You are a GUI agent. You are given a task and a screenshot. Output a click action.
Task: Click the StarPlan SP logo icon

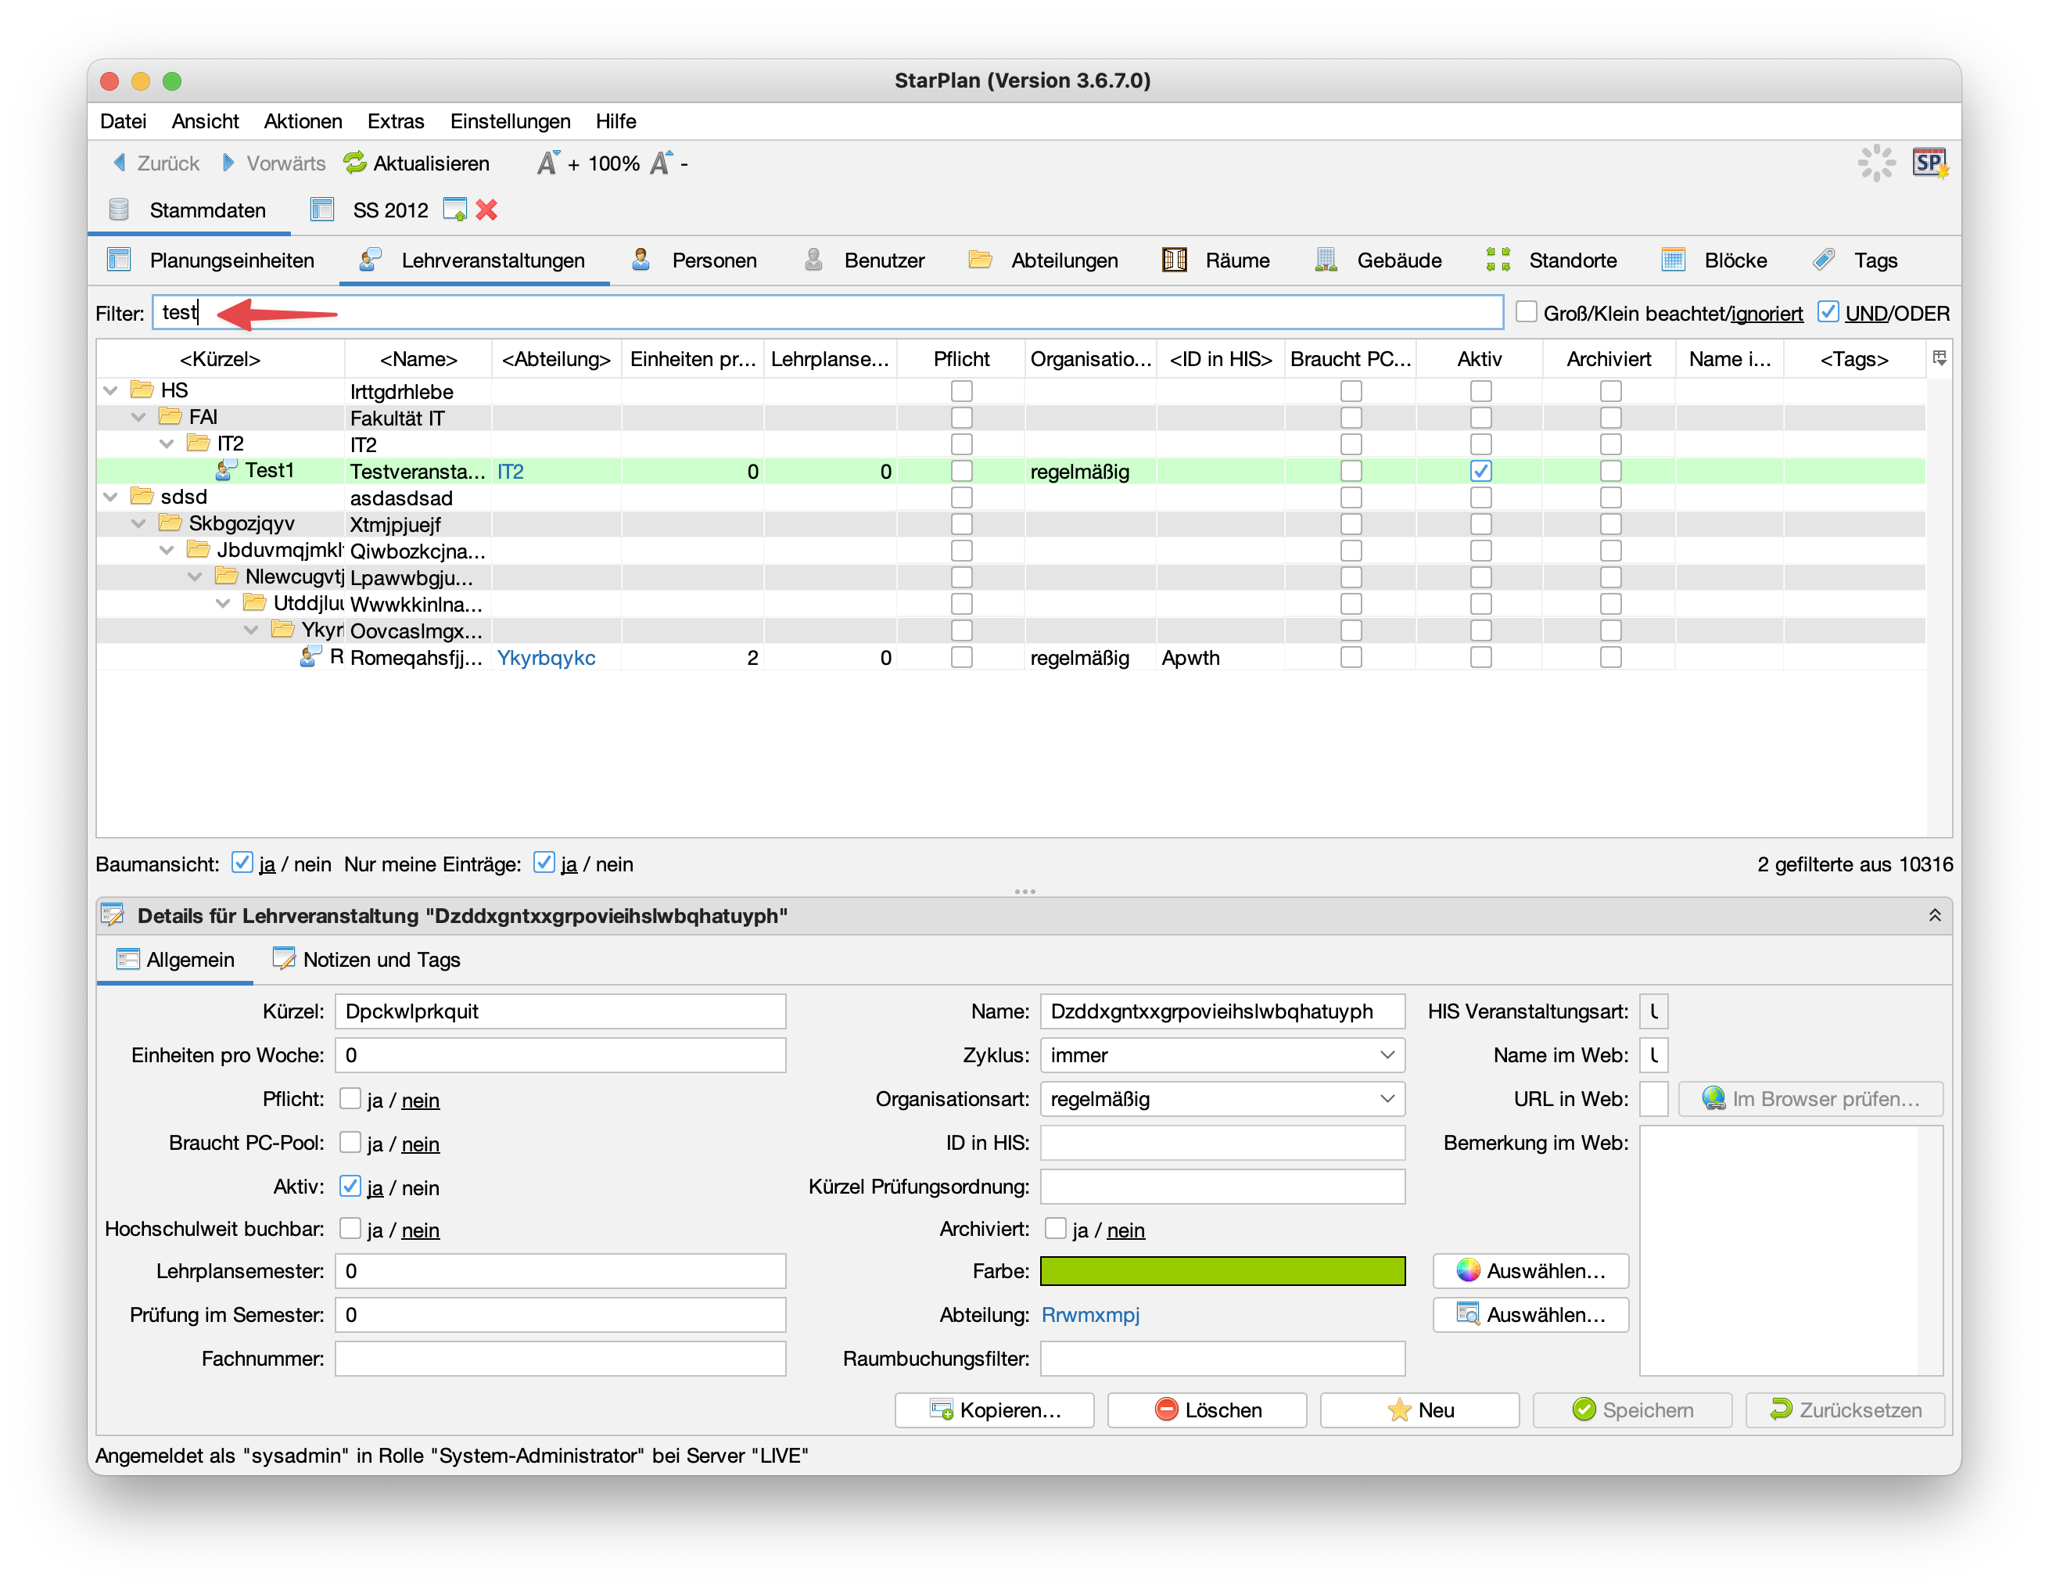point(1930,163)
